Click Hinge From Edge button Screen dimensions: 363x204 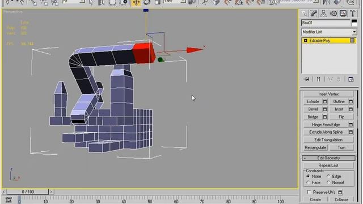point(326,125)
